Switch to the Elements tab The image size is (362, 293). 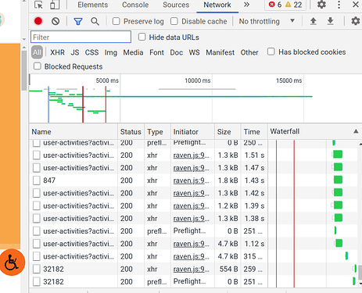tap(92, 5)
